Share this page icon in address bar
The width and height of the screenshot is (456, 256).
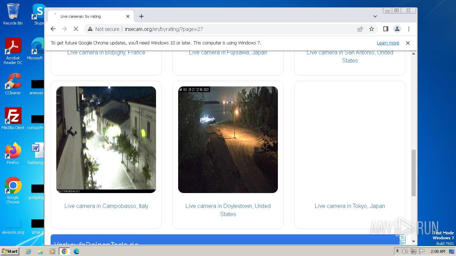click(360, 29)
